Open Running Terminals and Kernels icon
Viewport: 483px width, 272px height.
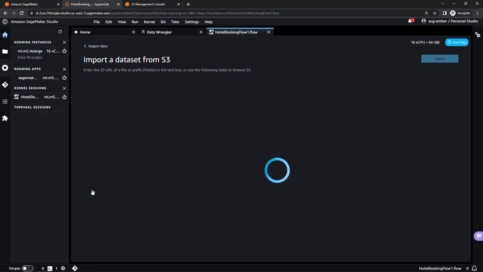tap(5, 68)
